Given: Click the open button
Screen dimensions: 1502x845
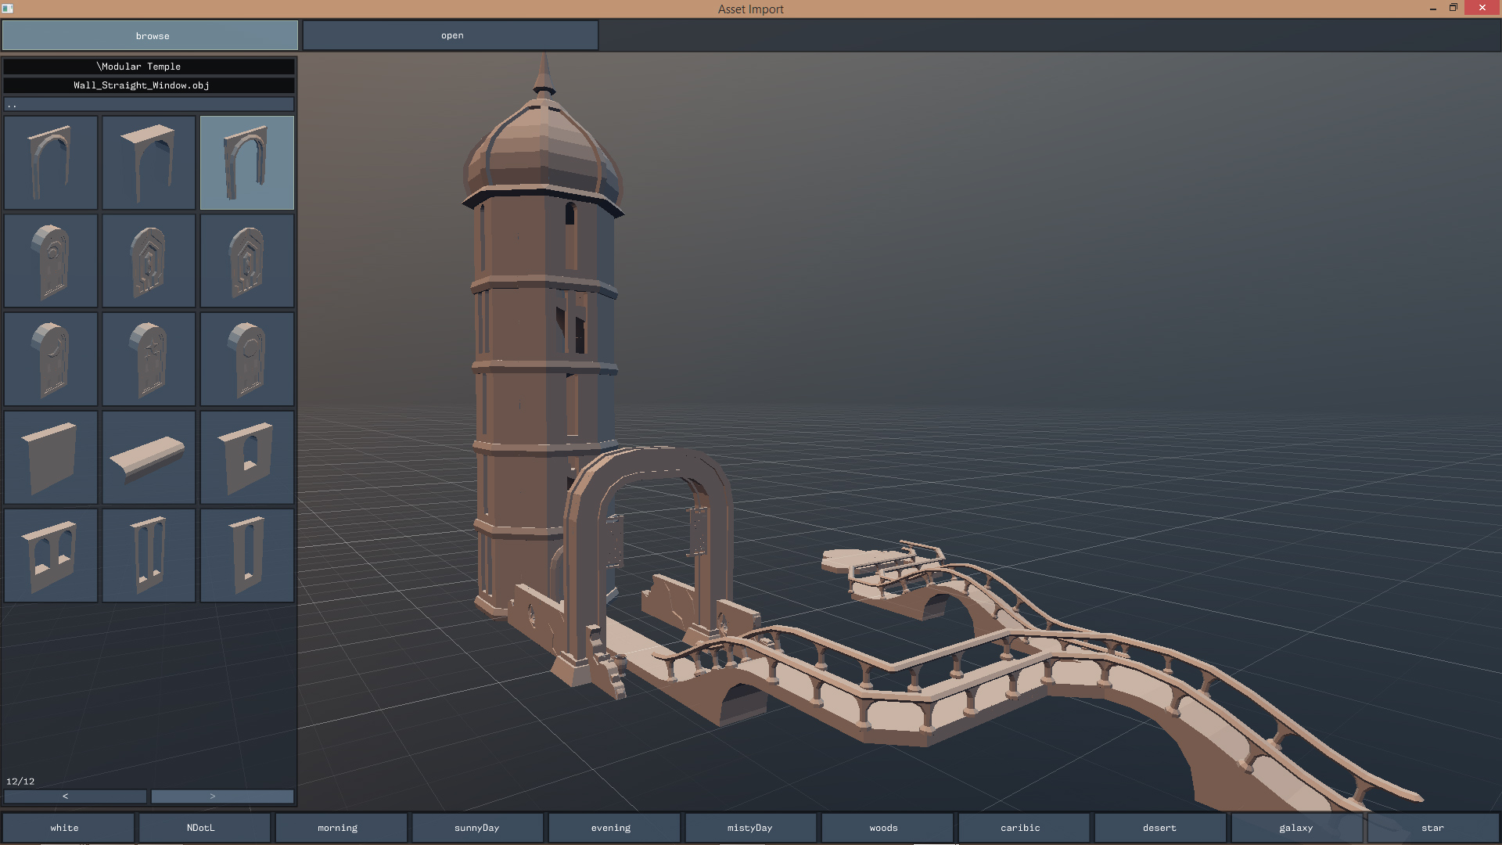Looking at the screenshot, I should [451, 36].
